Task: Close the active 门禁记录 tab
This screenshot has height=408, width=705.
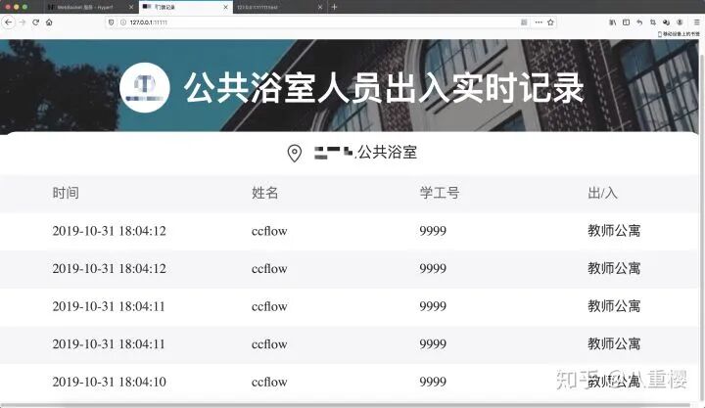Action: point(226,7)
